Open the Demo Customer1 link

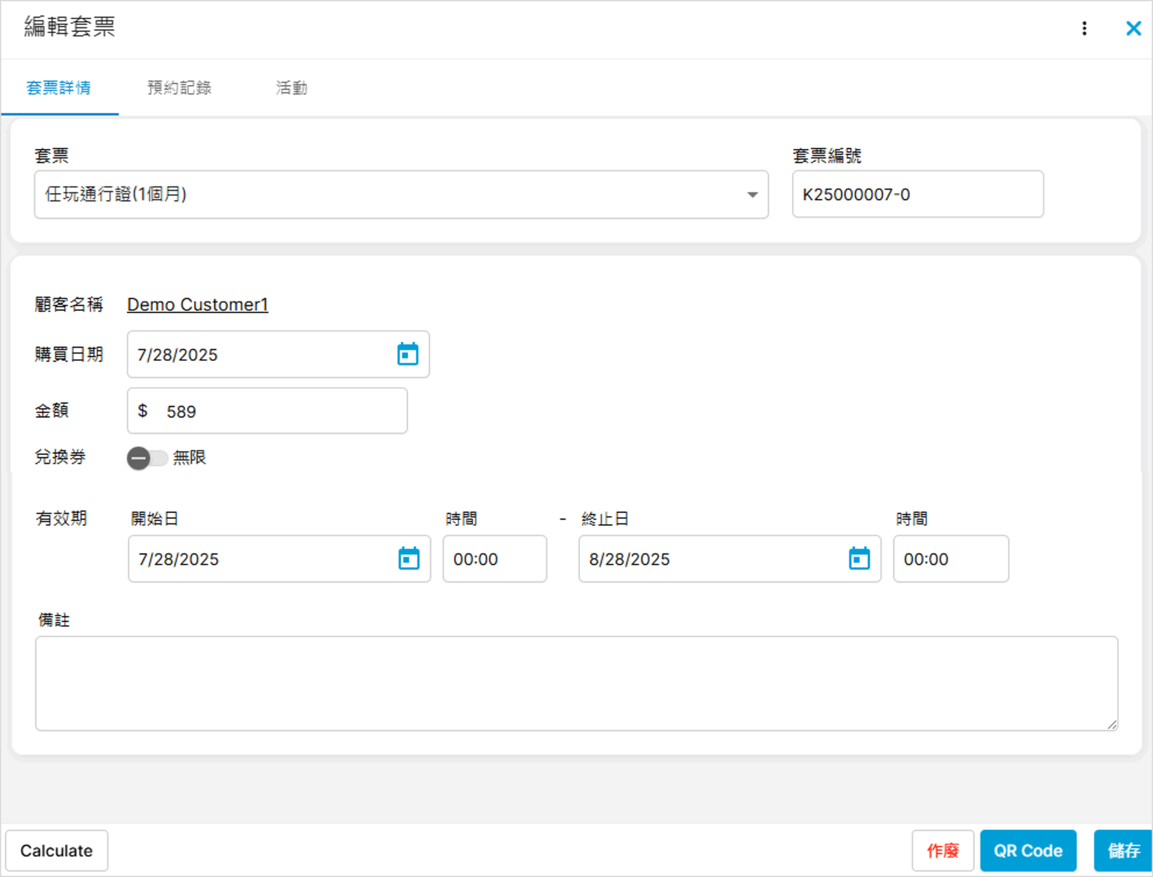[x=197, y=304]
